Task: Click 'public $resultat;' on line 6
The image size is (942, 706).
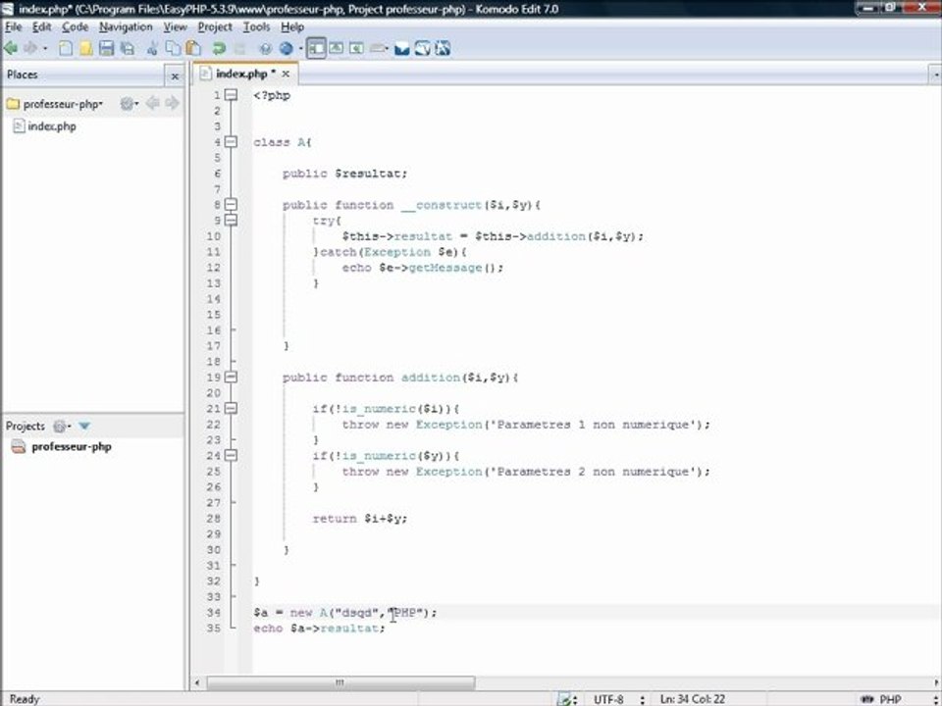Action: point(344,174)
